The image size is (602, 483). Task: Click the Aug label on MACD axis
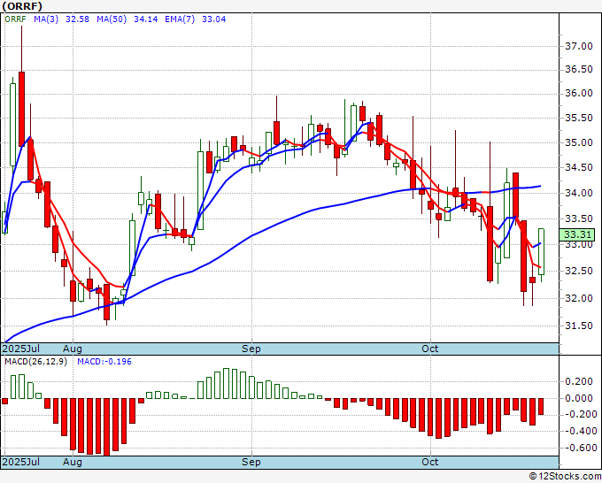pyautogui.click(x=73, y=462)
